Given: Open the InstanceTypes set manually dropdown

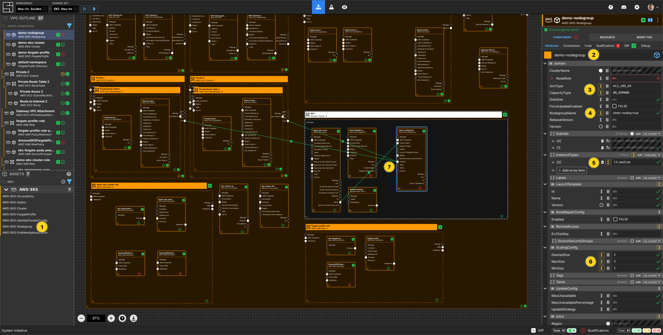Looking at the screenshot, I should click(652, 155).
